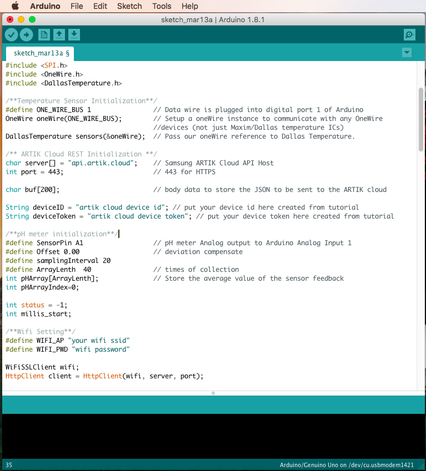Click the Upload arrow button
This screenshot has width=426, height=471.
pyautogui.click(x=27, y=35)
